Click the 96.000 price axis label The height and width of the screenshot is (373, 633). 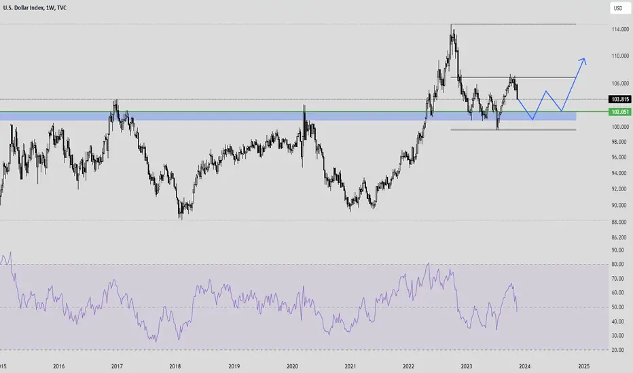coord(619,157)
